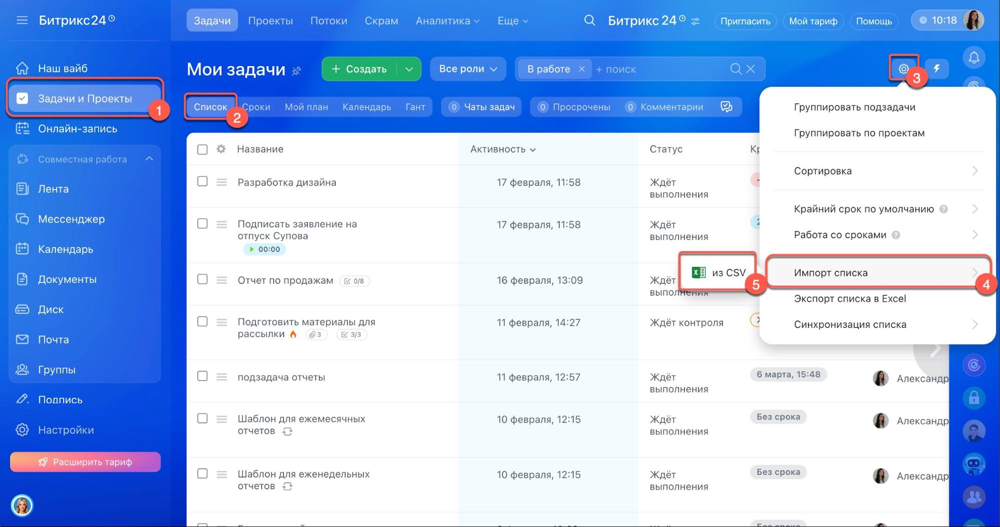Viewport: 1000px width, 527px height.
Task: Open the hamburger menu icon
Action: (22, 20)
